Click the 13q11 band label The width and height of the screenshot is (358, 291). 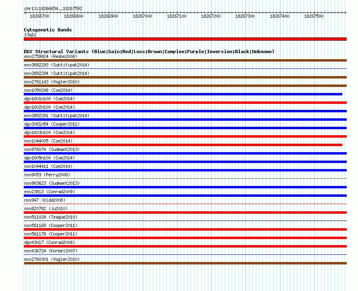(30, 35)
